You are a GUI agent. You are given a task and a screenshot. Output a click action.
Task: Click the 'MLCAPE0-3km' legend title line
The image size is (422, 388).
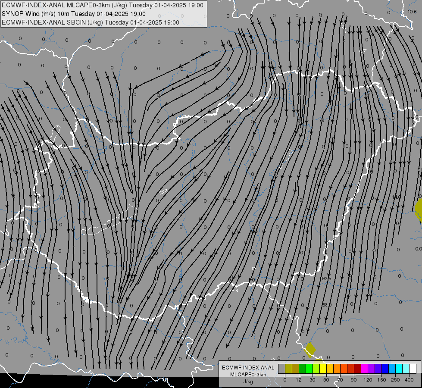(248, 375)
